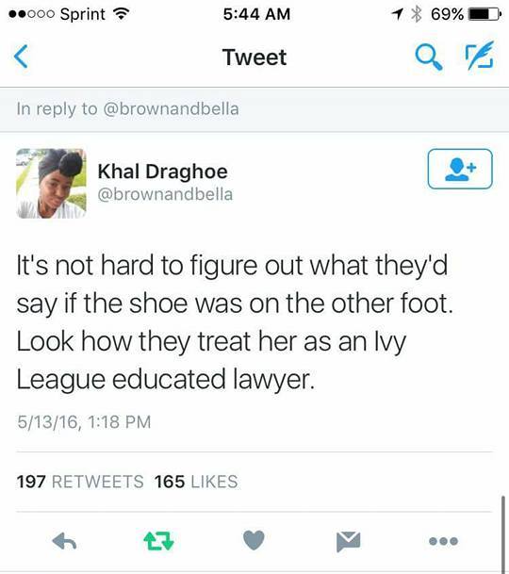Toggle the green retweet icon

tap(158, 541)
